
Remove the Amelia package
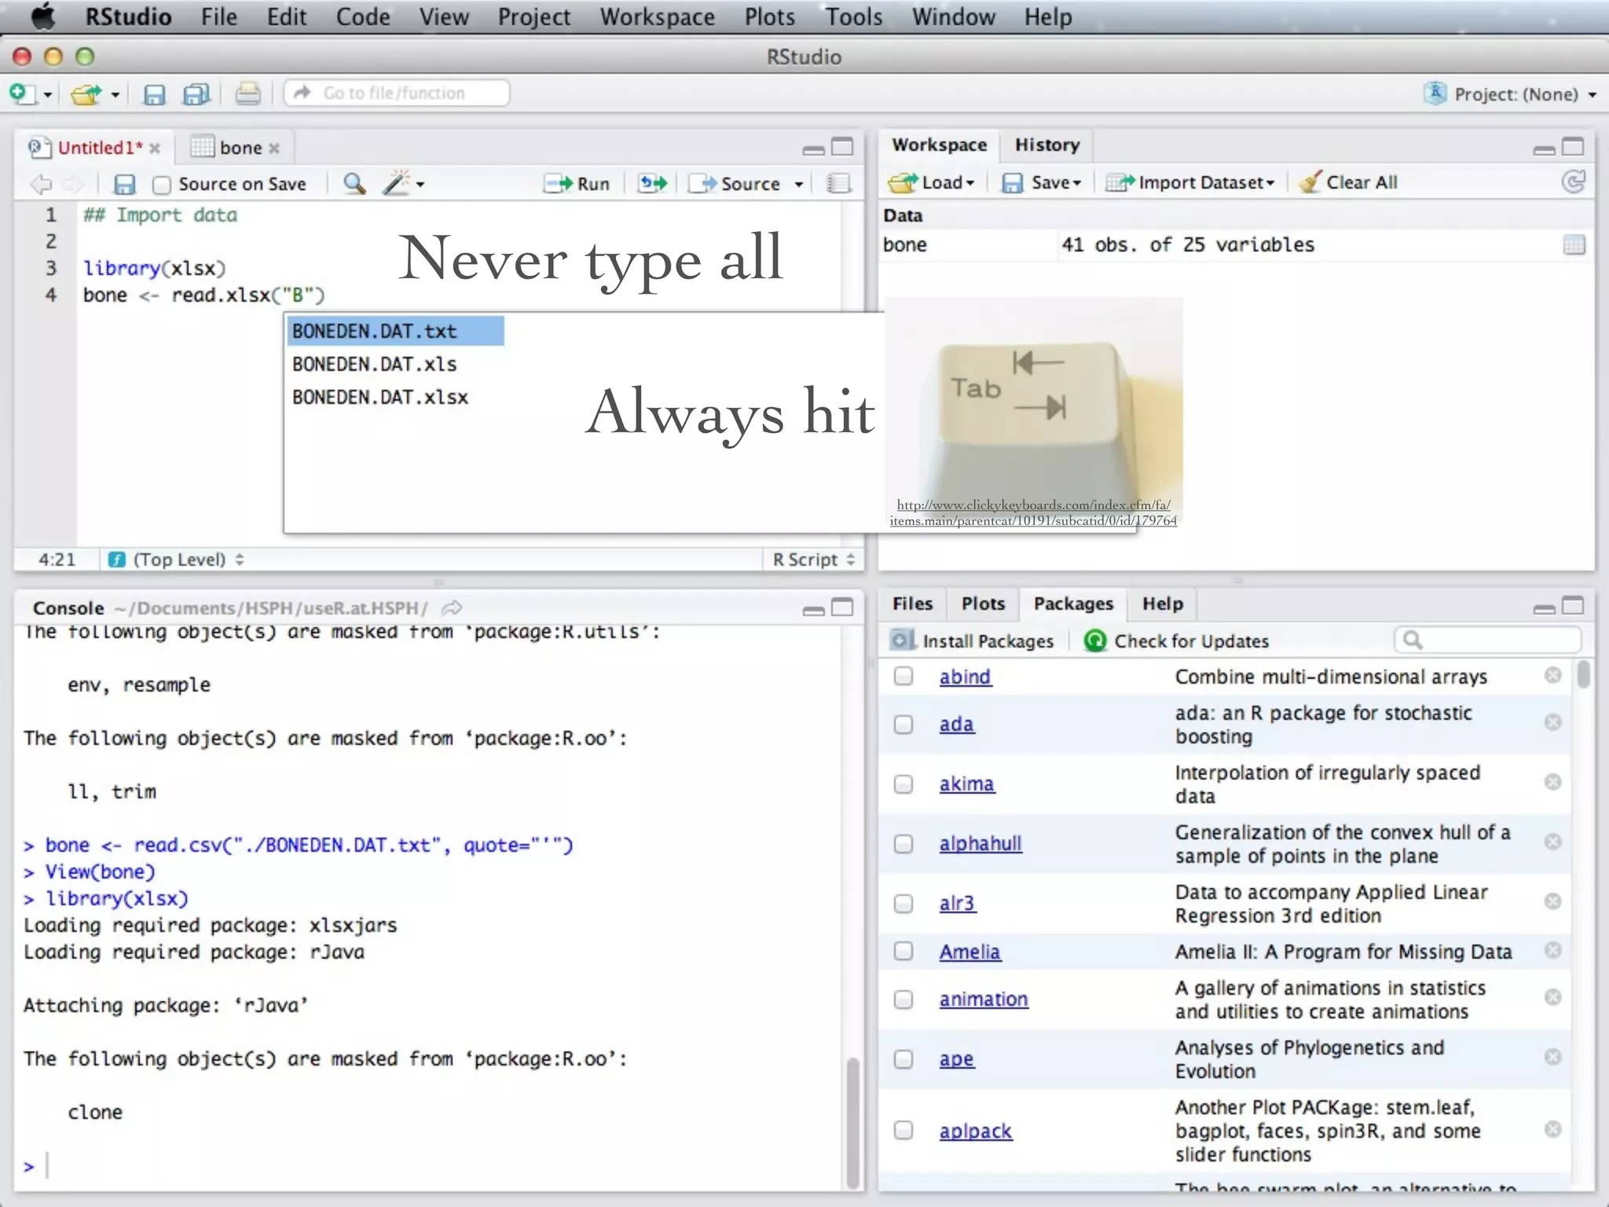1552,950
